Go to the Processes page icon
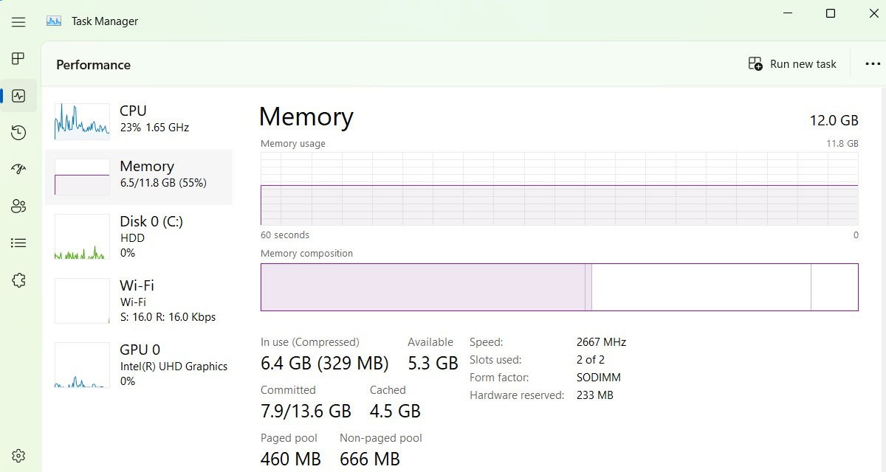 point(18,59)
